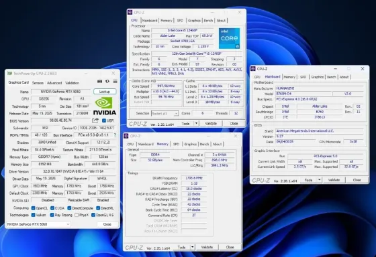Toggle the Ray Tracing checkbox
This screenshot has width=376, height=257.
(x=52, y=215)
